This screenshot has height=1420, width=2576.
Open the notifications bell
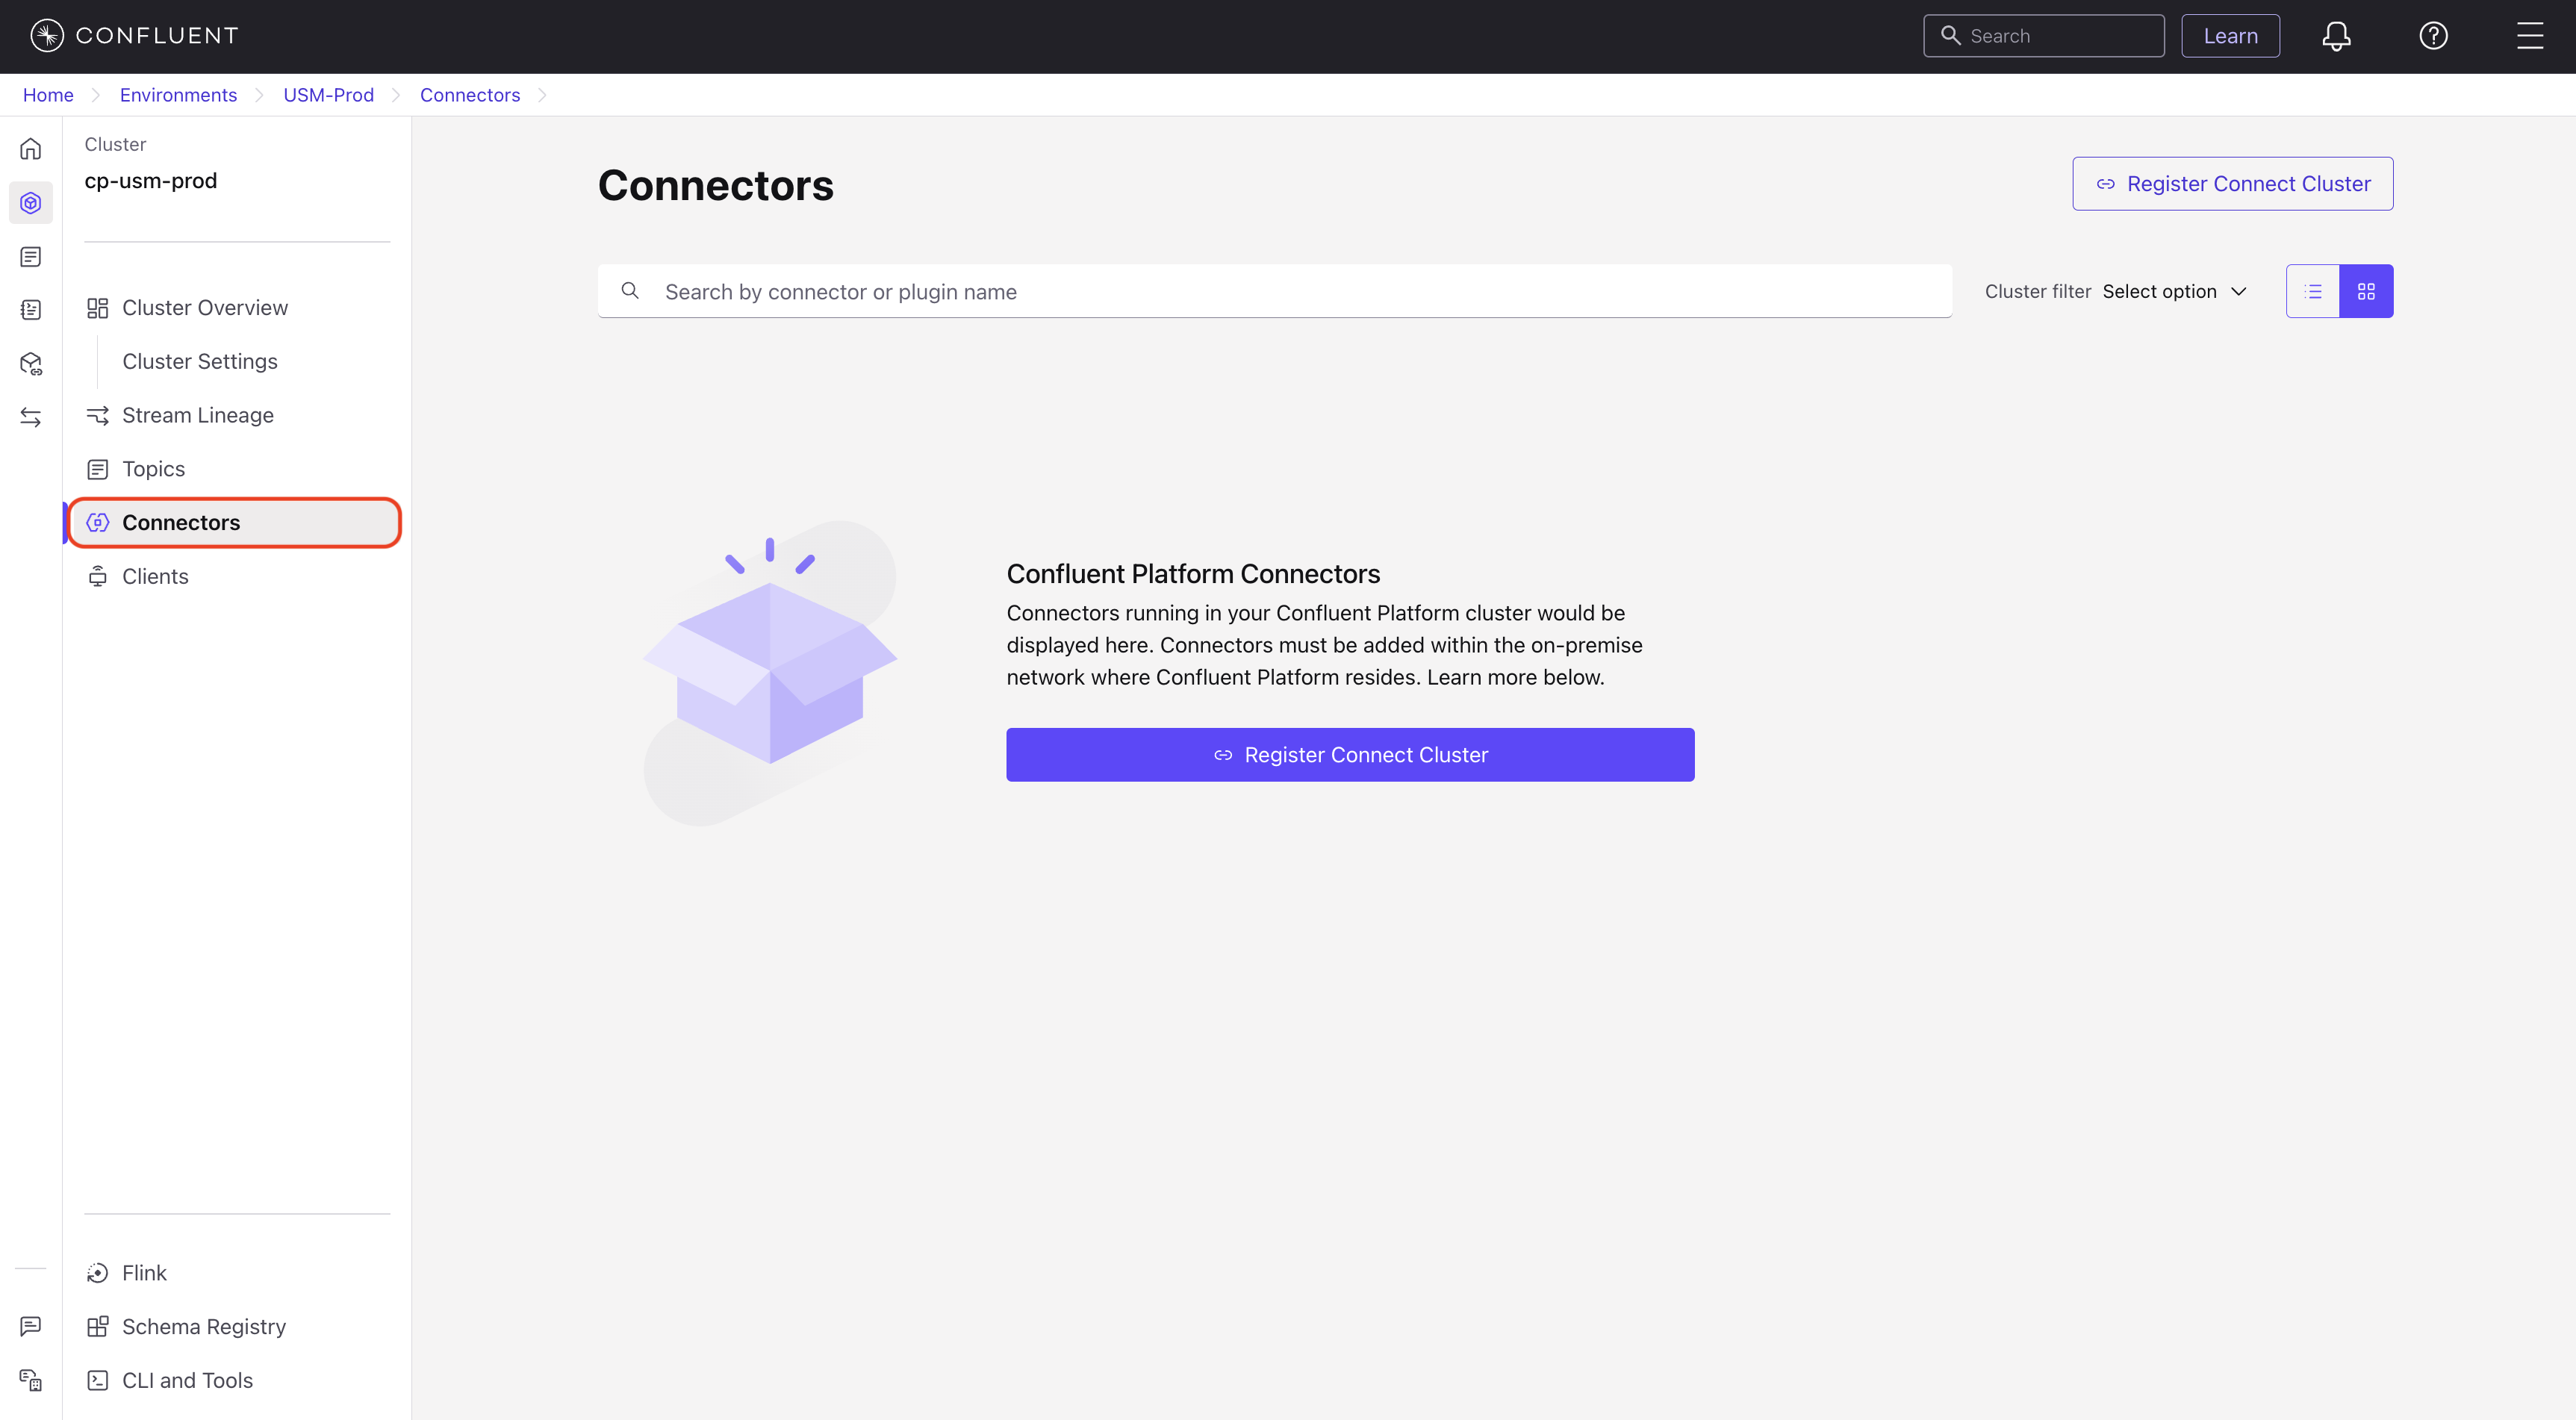[x=2335, y=36]
